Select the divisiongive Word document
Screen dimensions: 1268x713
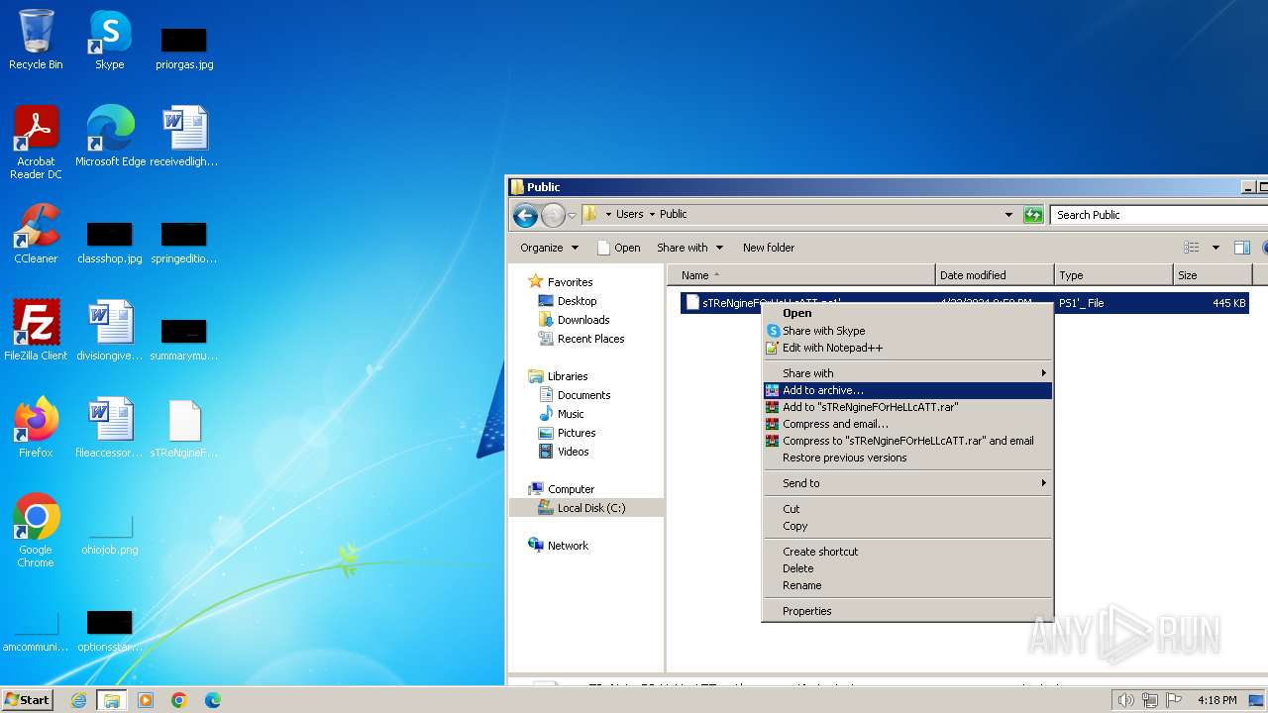tap(110, 330)
